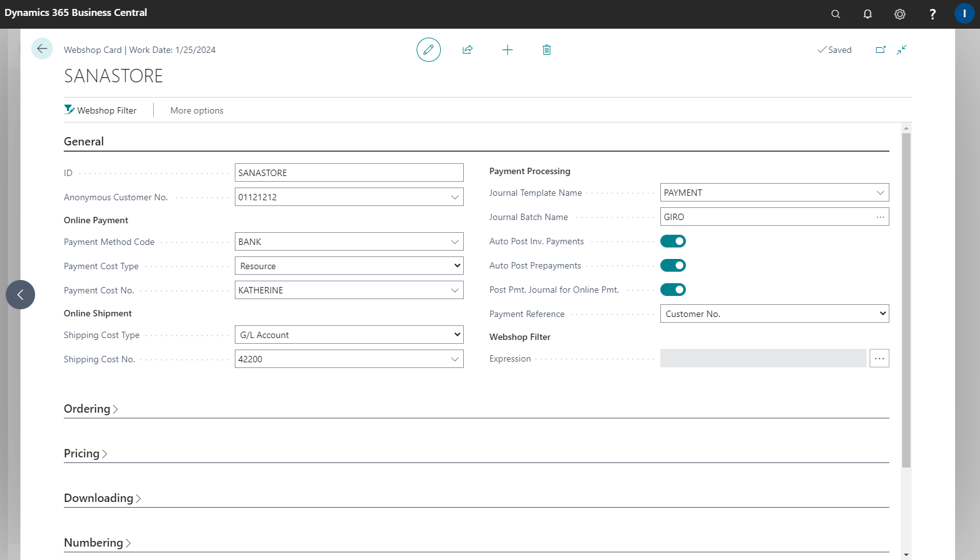Expand the Pricing section
This screenshot has width=980, height=560.
[85, 453]
